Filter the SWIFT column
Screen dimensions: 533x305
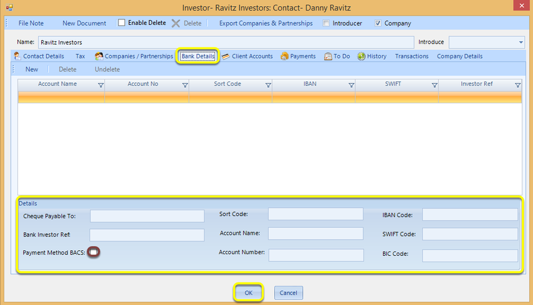435,85
